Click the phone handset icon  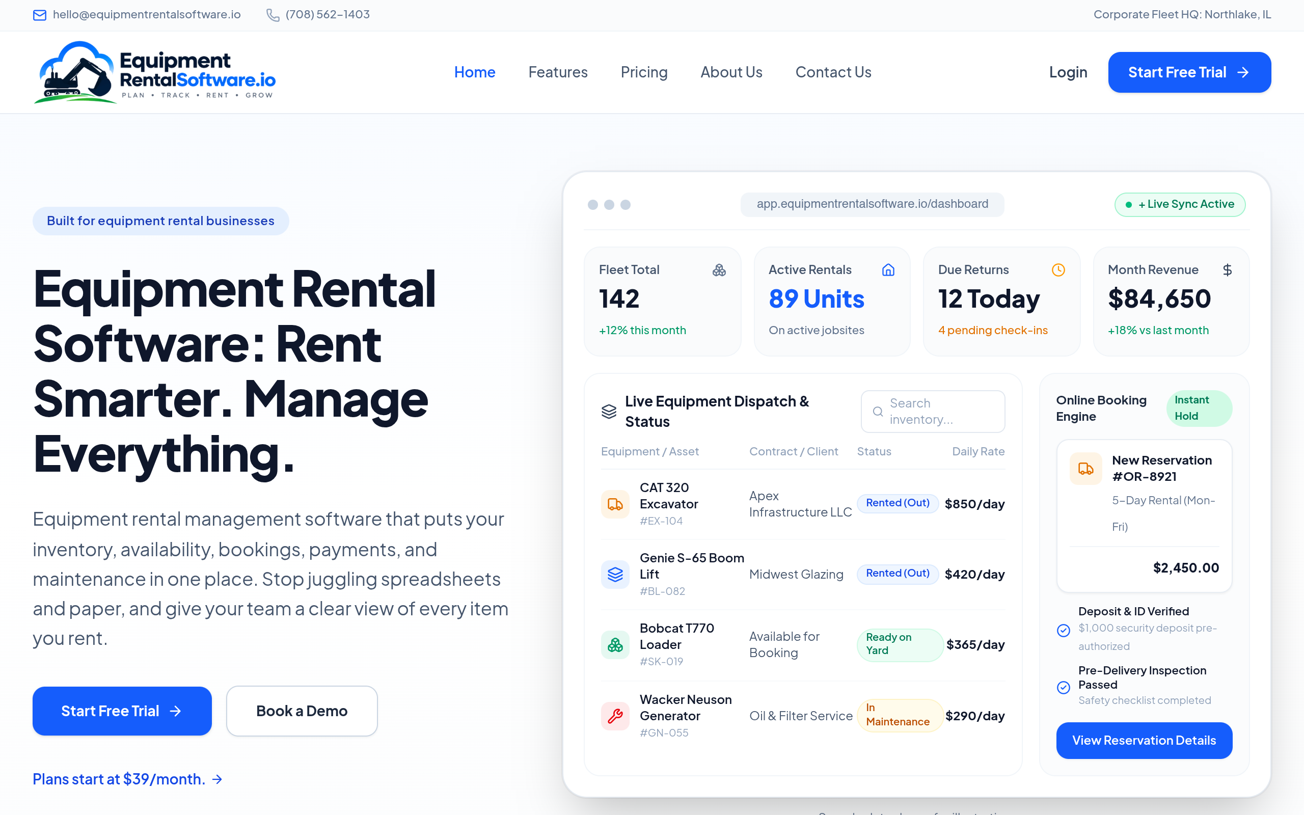coord(273,15)
